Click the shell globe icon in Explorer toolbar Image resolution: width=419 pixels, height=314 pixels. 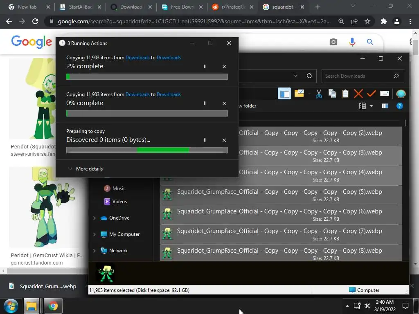(x=401, y=94)
